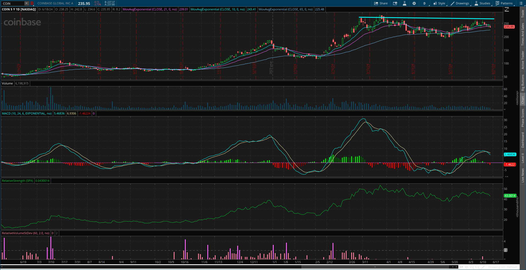Click the red 235.95 price axis bubble

point(509,27)
